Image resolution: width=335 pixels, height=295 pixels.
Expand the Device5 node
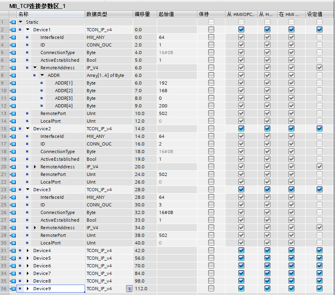click(x=28, y=258)
